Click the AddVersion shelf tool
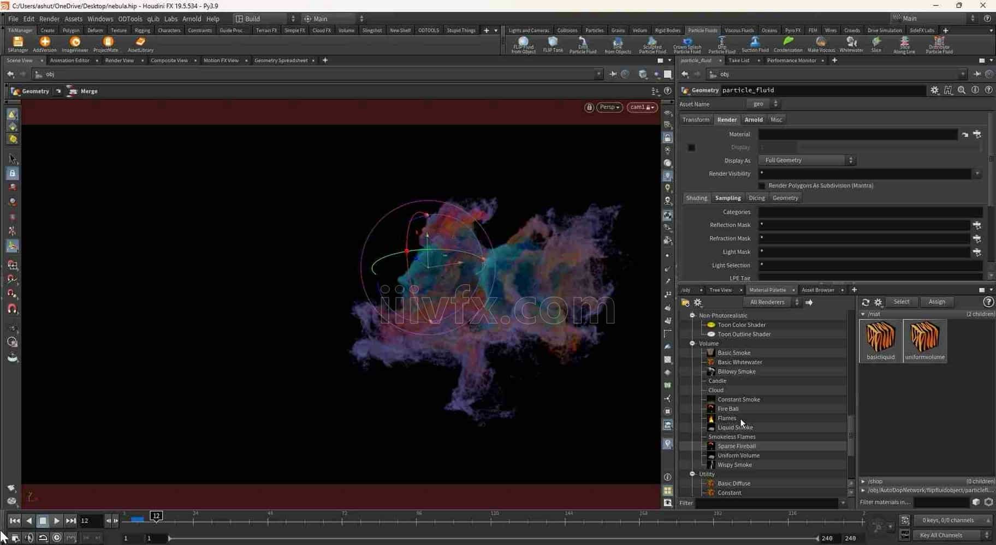The height and width of the screenshot is (545, 996). (45, 44)
